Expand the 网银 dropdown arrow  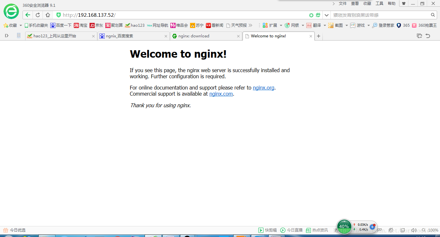(303, 25)
